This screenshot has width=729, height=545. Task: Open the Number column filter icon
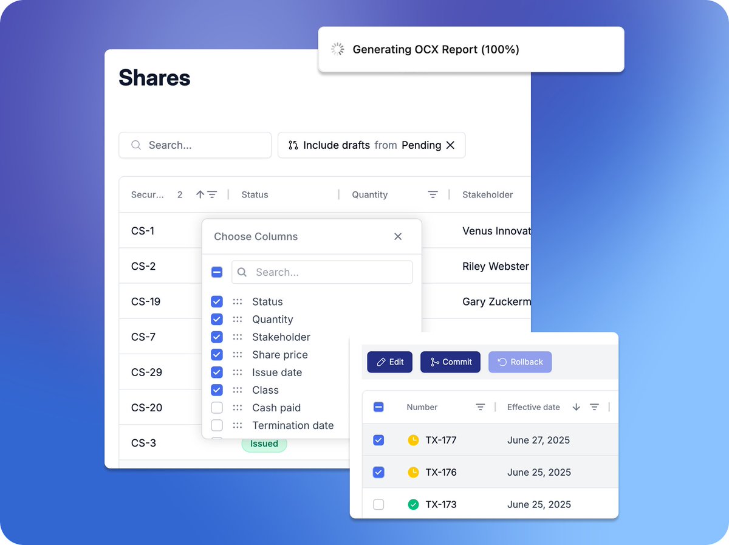pyautogui.click(x=480, y=407)
